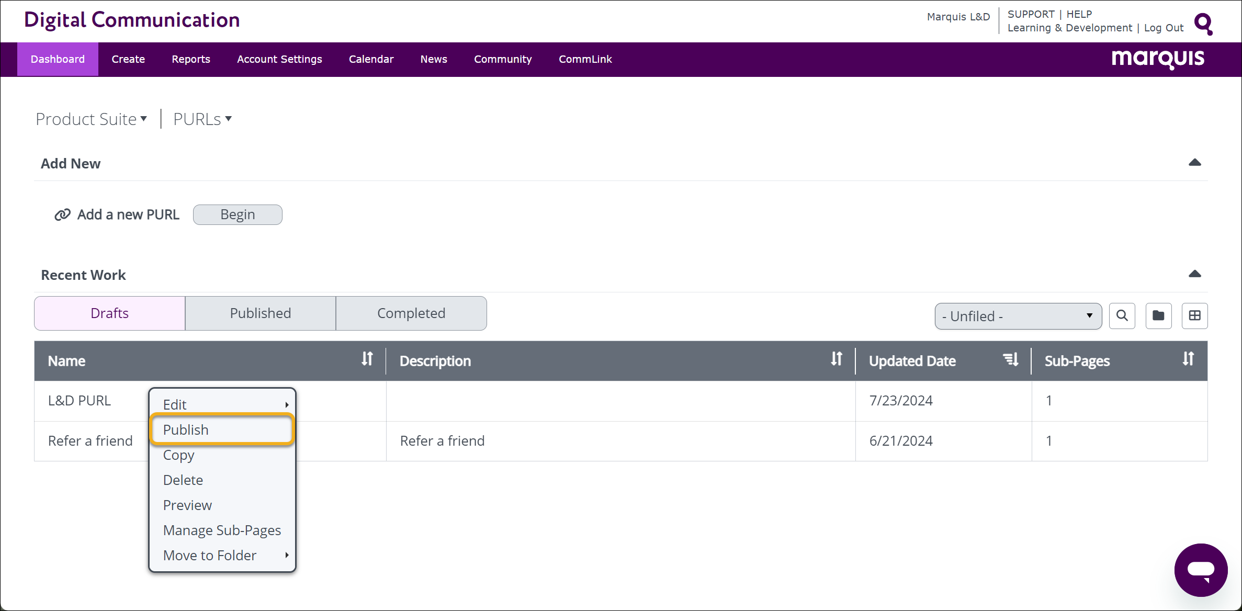
Task: Click the Marquis L&D account name
Action: pos(958,17)
